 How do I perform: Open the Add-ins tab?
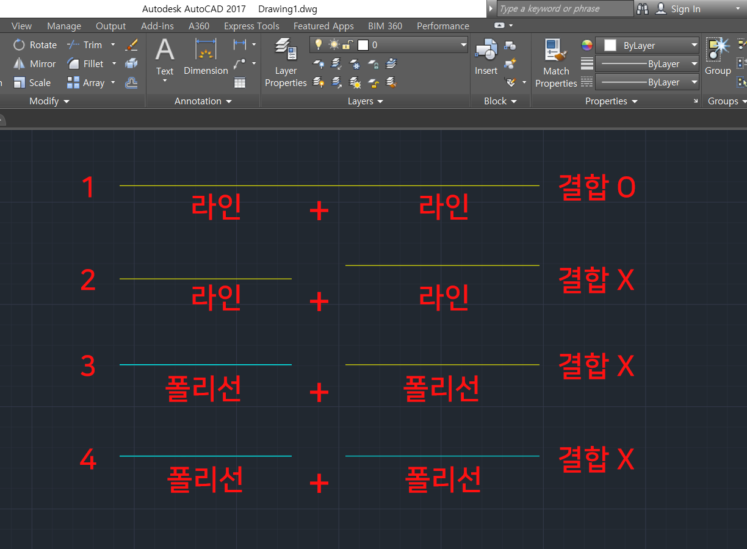click(157, 26)
